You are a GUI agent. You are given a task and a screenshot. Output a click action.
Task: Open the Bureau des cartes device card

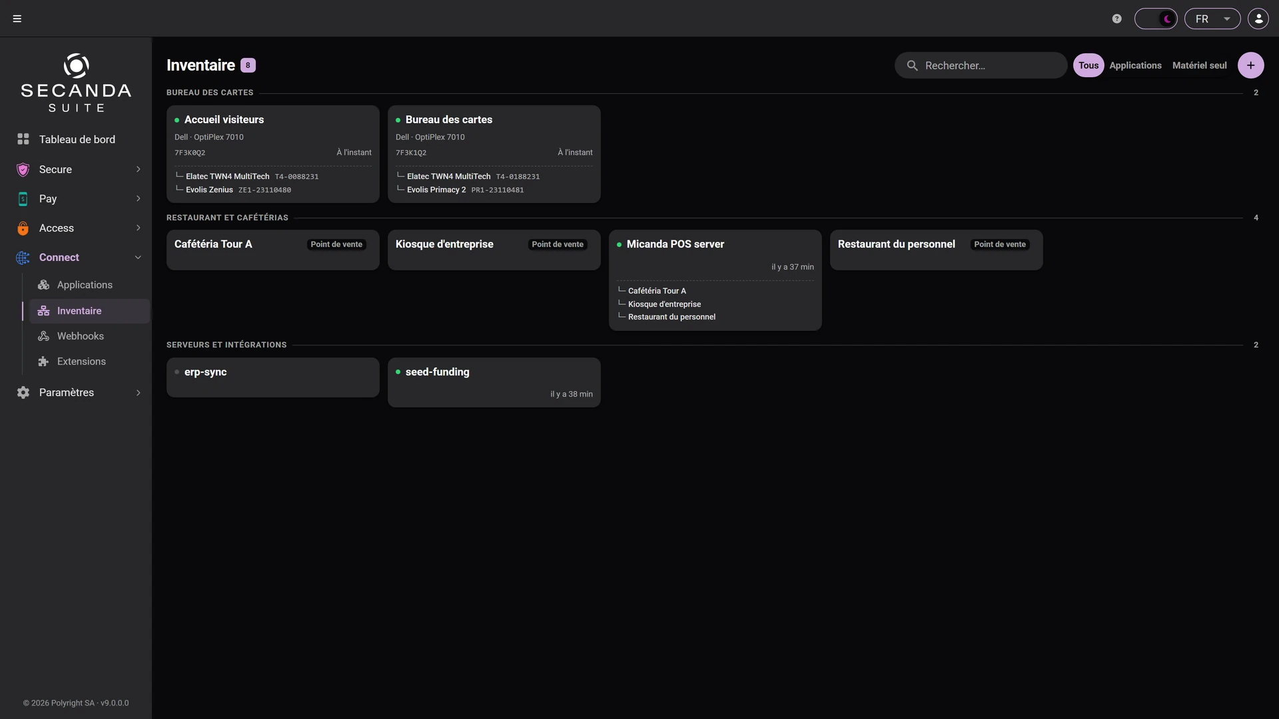(x=494, y=154)
